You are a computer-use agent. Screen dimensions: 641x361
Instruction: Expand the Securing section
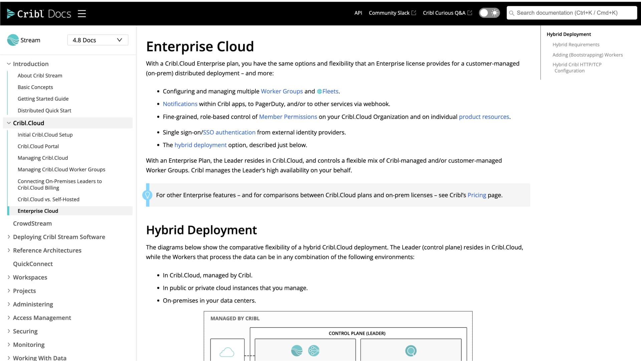click(9, 331)
